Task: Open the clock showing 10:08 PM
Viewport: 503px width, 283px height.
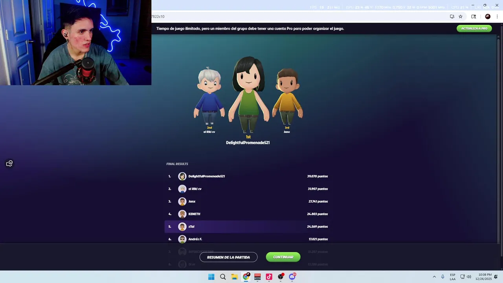Action: tap(483, 277)
